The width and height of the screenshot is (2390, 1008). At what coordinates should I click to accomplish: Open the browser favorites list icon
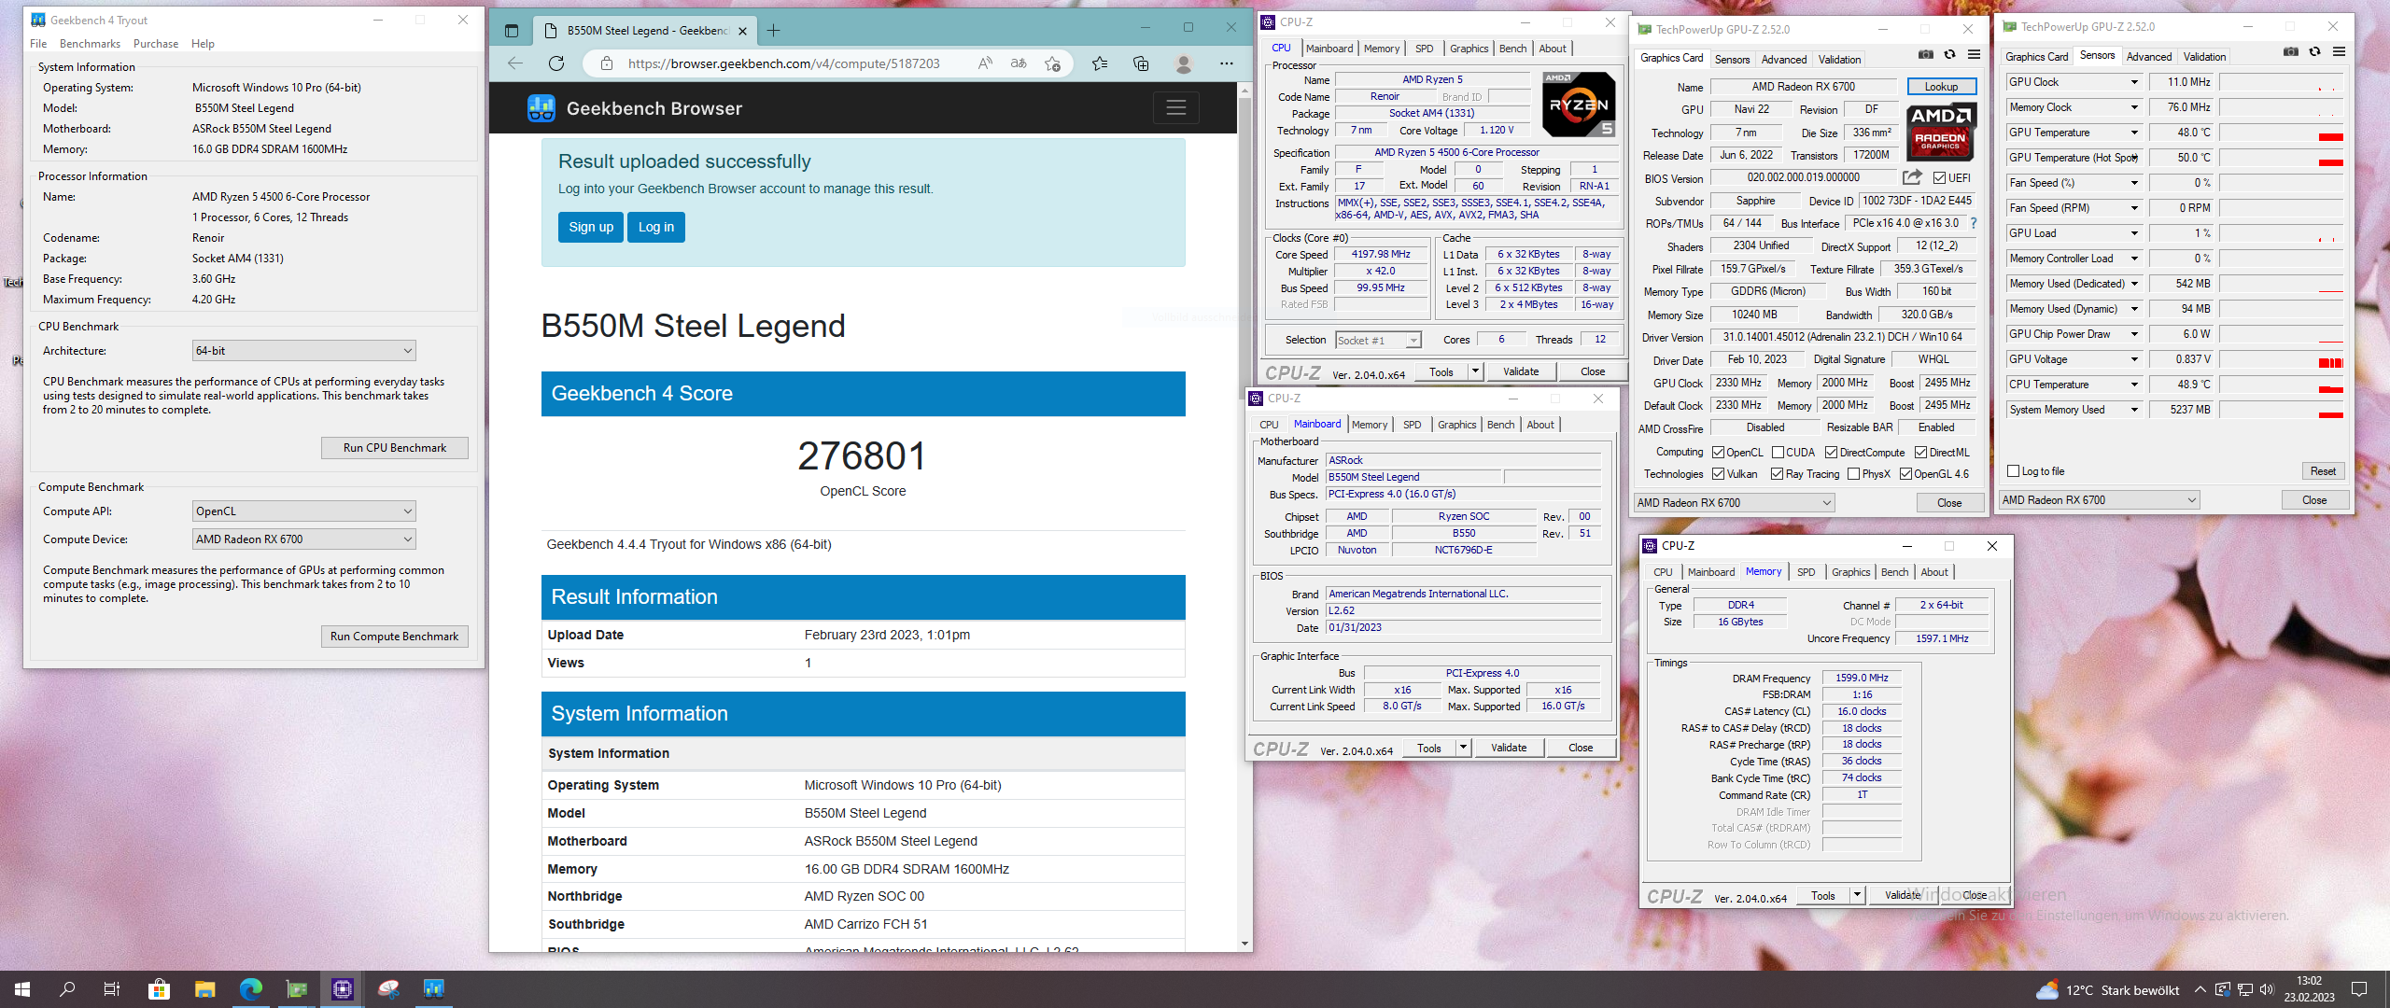point(1100,63)
